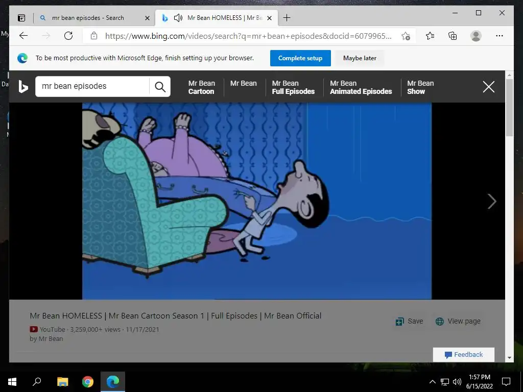Open the Collections icon
Image resolution: width=523 pixels, height=392 pixels.
pyautogui.click(x=453, y=36)
